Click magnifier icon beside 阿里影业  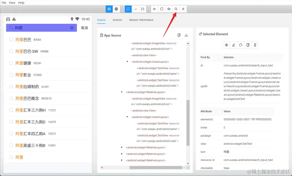point(11,75)
